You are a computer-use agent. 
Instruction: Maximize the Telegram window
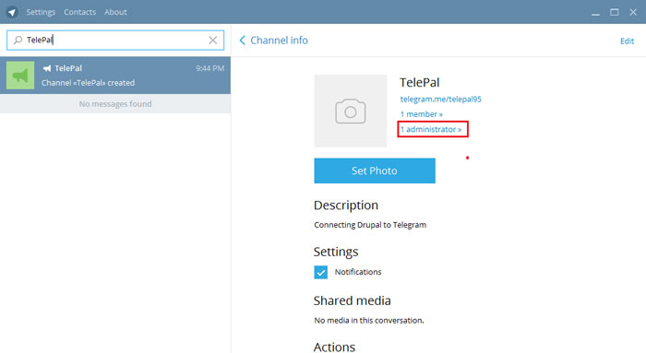tap(615, 12)
